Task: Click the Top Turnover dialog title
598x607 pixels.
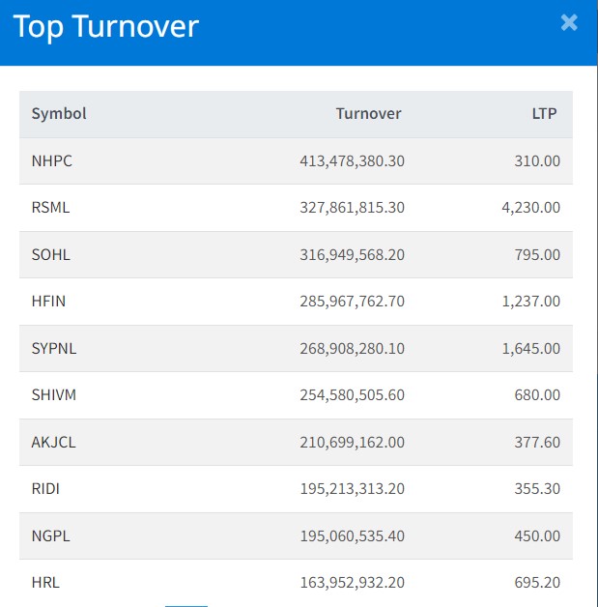Action: pos(105,26)
